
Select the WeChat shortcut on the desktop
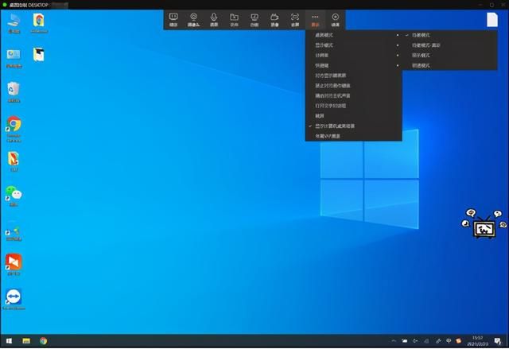tap(14, 196)
